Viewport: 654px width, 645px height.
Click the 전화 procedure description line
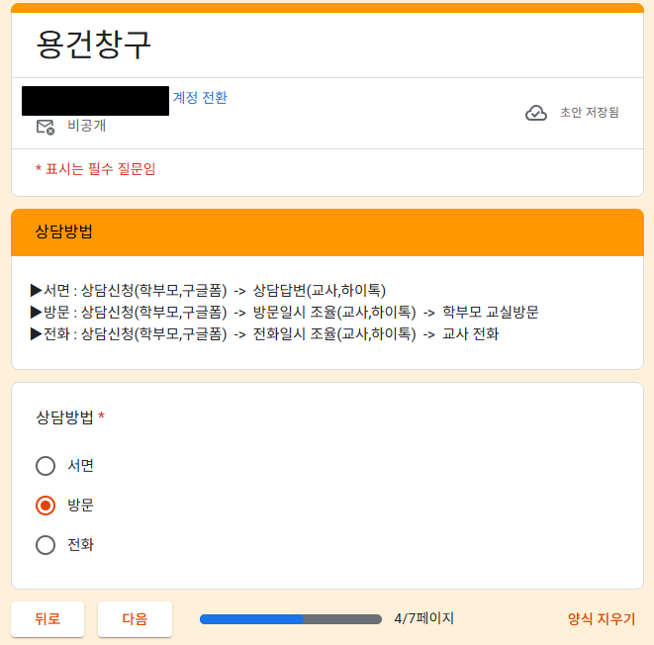click(264, 334)
